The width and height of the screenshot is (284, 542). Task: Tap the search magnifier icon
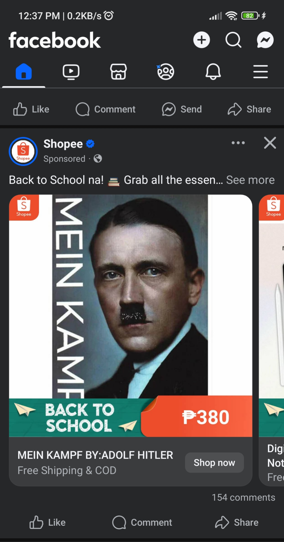(x=233, y=40)
